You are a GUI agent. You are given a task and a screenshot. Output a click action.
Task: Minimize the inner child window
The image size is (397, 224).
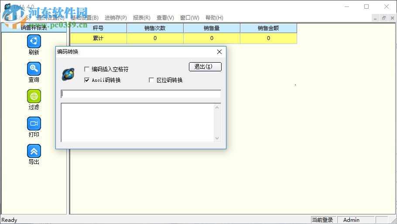point(376,18)
